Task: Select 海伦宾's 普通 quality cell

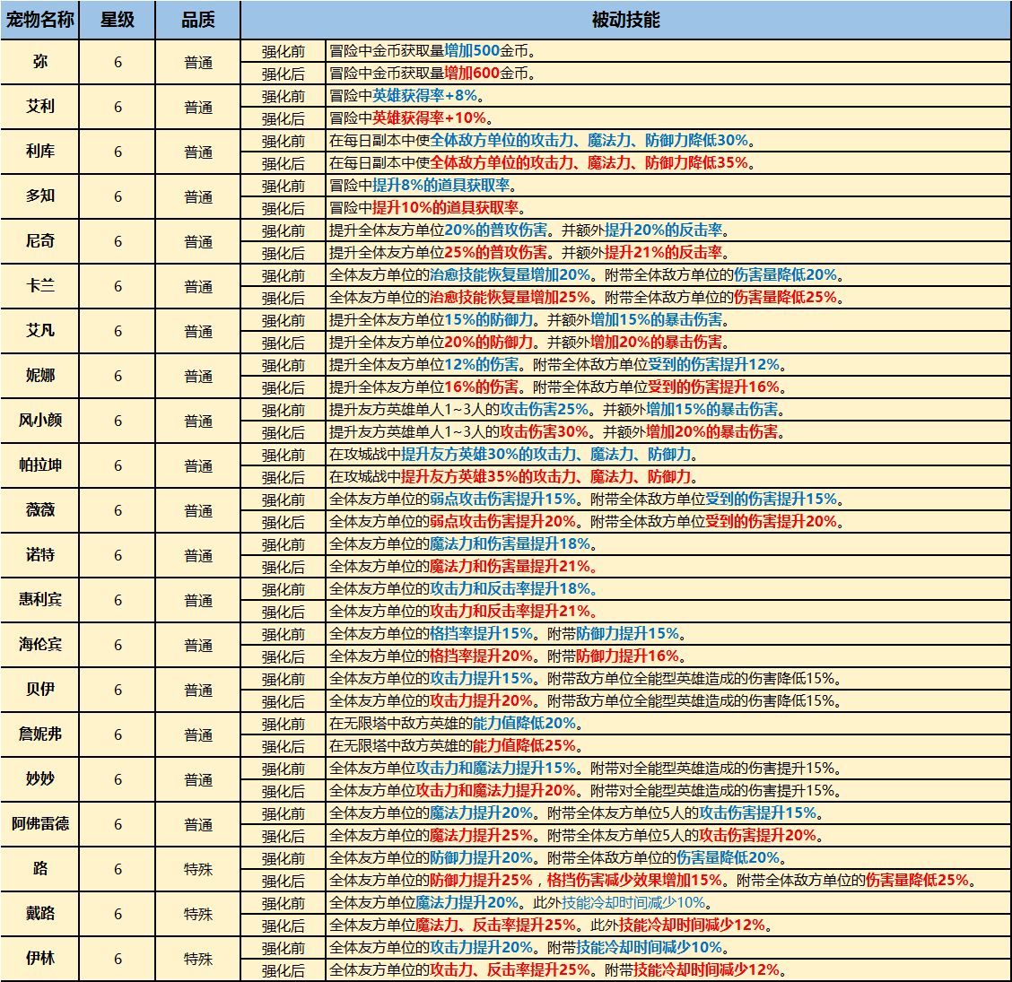Action: pos(198,645)
